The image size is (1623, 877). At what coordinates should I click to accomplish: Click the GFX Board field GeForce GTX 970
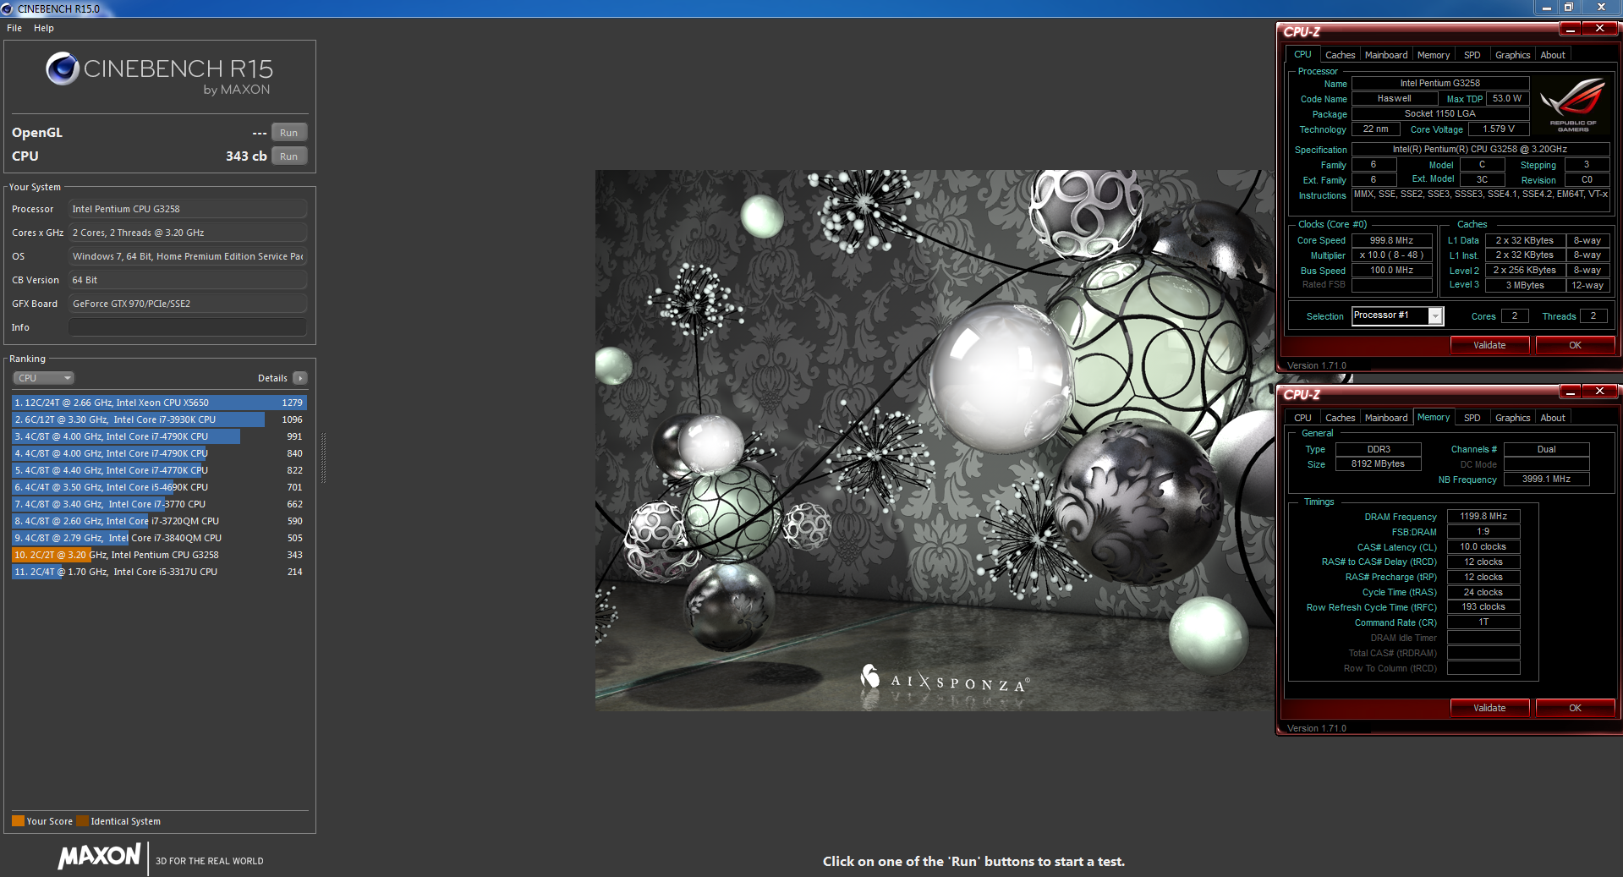(188, 304)
